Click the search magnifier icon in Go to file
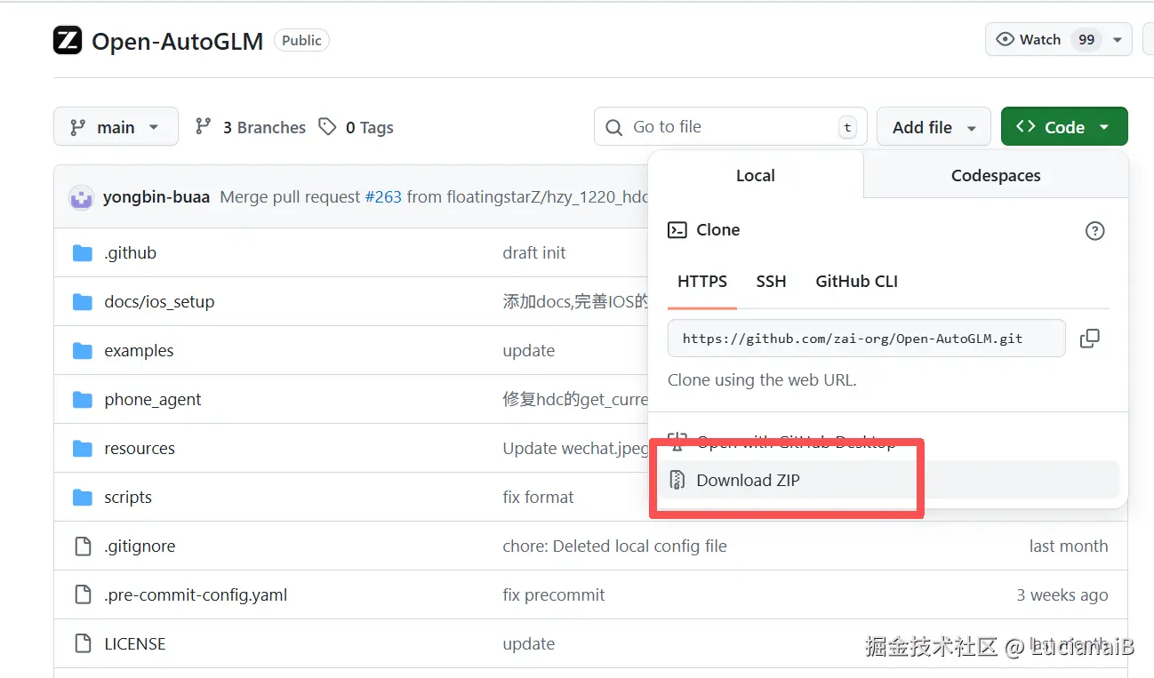The image size is (1154, 678). click(613, 128)
